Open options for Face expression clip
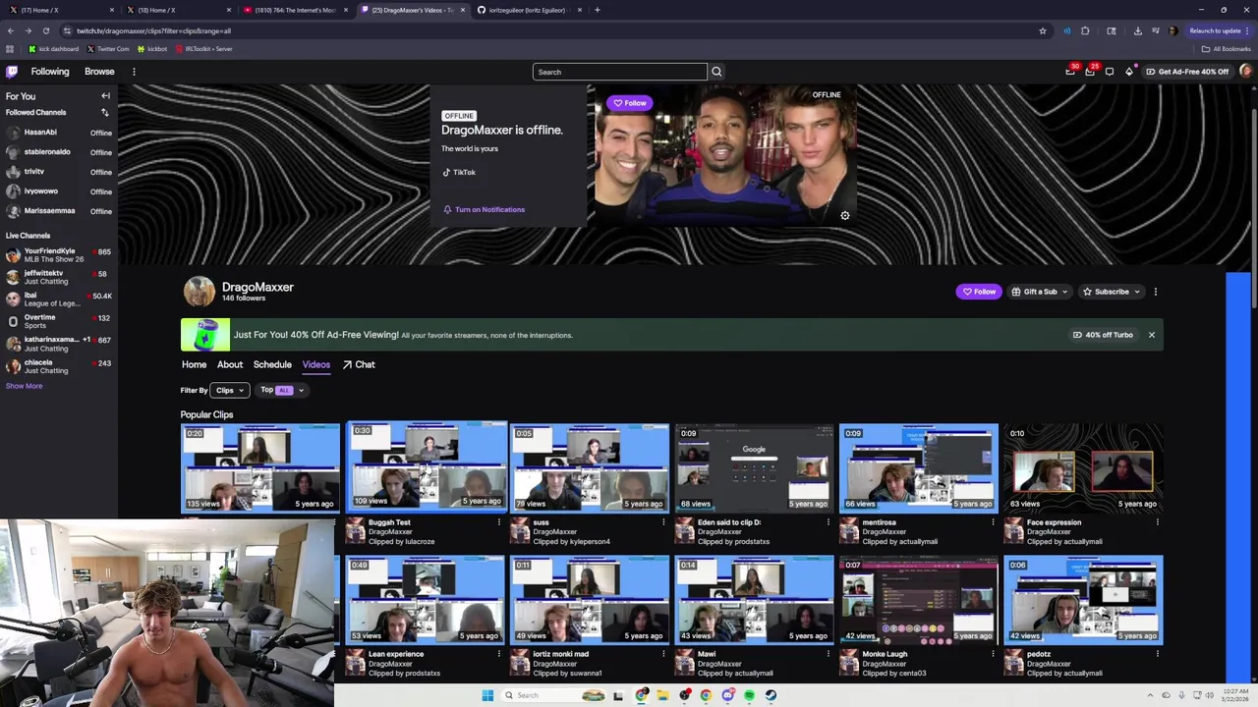 [1158, 522]
